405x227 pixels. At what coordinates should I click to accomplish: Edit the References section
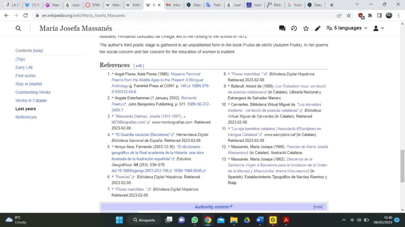click(139, 66)
